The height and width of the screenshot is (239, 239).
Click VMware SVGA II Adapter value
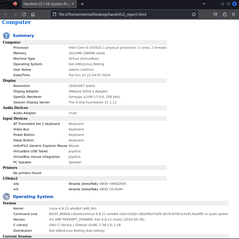pos(88,91)
